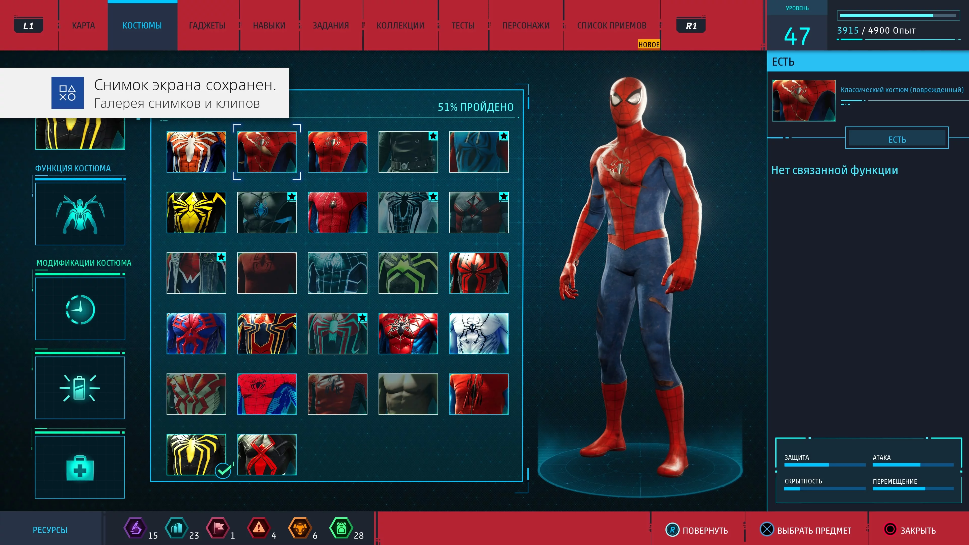This screenshot has height=545, width=969.
Task: Select the КОСТЮМЫ tab
Action: [x=142, y=25]
